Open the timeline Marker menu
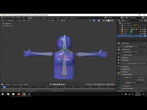The width and height of the screenshot is (147, 110). 26,84
